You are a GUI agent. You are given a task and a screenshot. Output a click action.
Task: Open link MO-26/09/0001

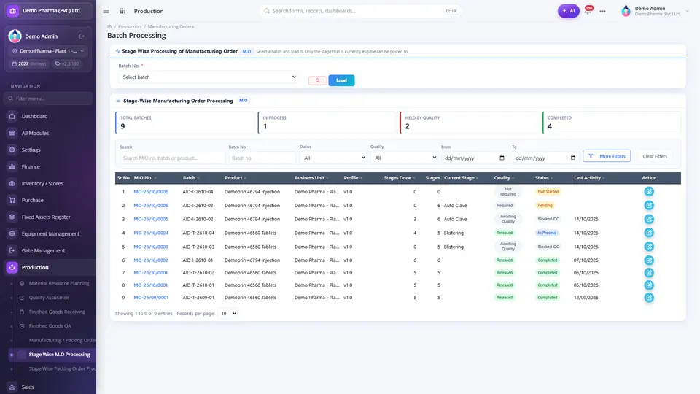[x=151, y=298]
